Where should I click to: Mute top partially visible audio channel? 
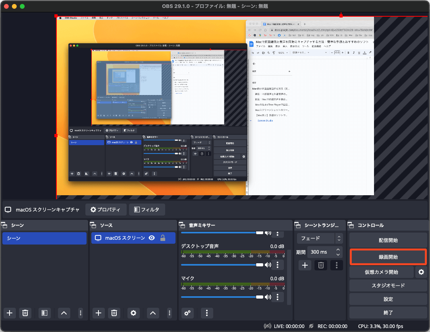pos(268,233)
